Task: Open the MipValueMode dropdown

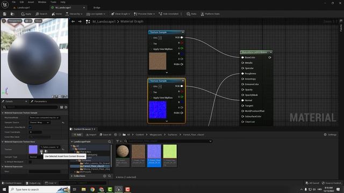Action: pos(45,118)
